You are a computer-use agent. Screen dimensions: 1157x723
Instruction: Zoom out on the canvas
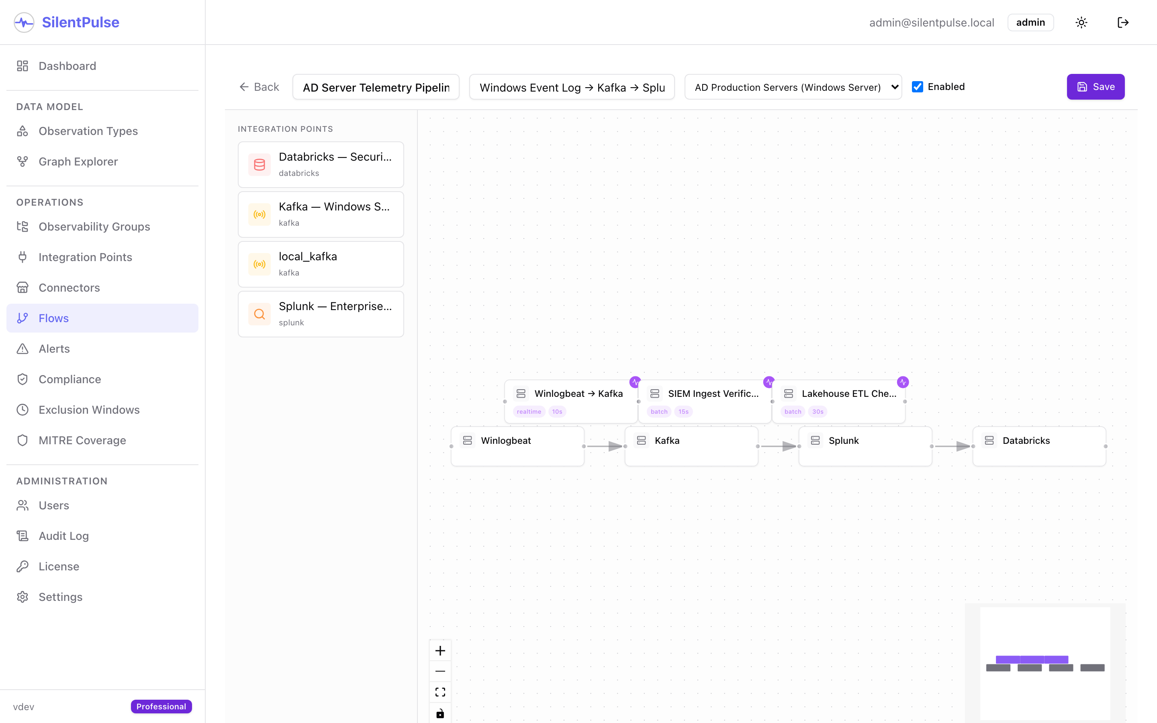(x=440, y=671)
